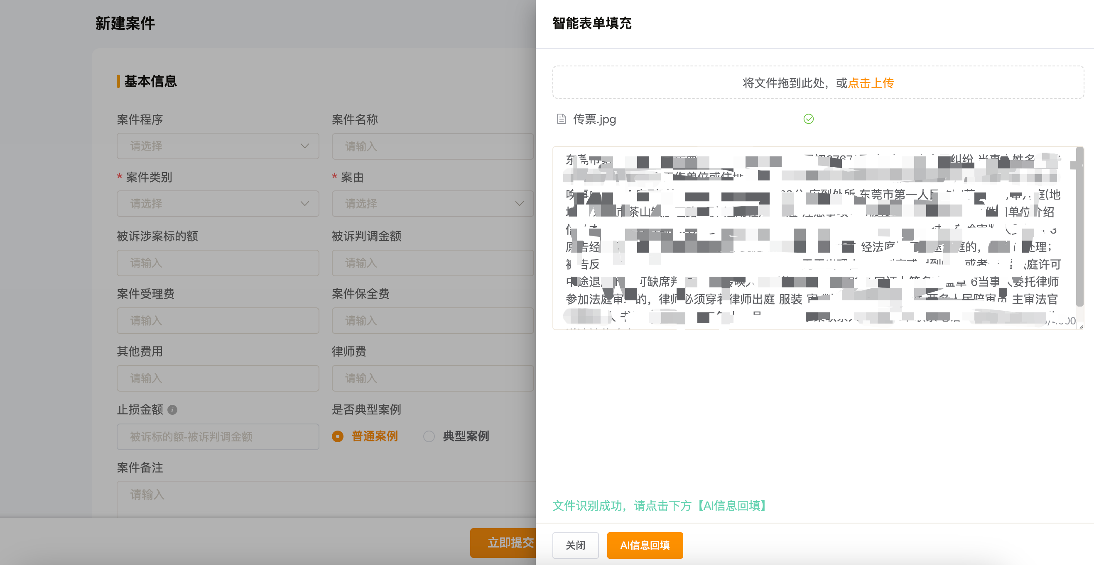This screenshot has height=565, width=1094.
Task: Click the 关闭 button
Action: coord(576,546)
